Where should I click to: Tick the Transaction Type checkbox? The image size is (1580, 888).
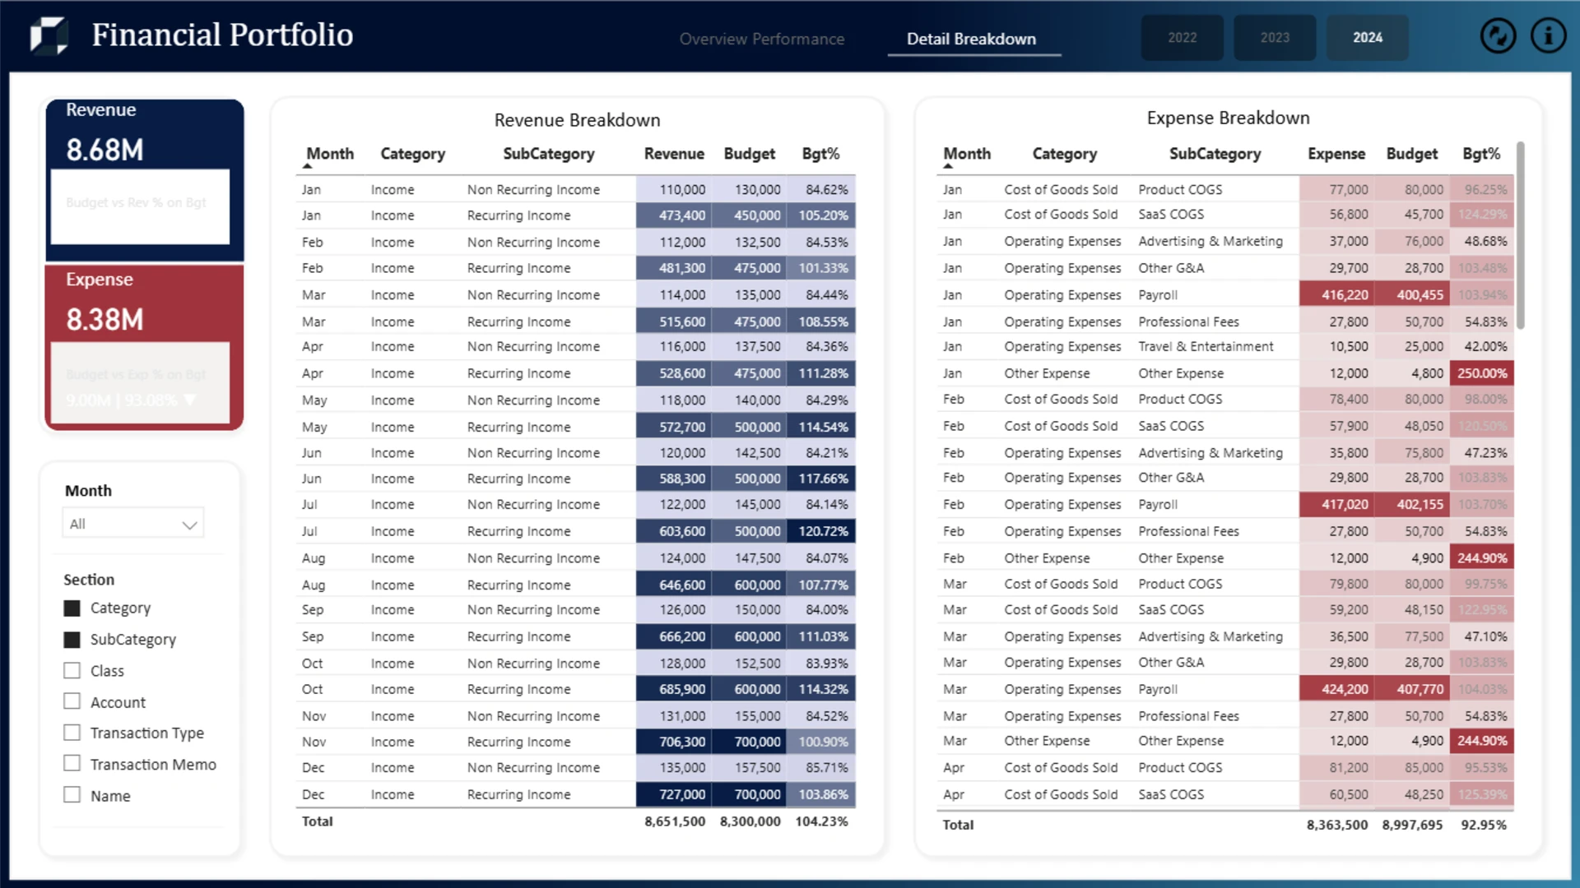(x=72, y=733)
